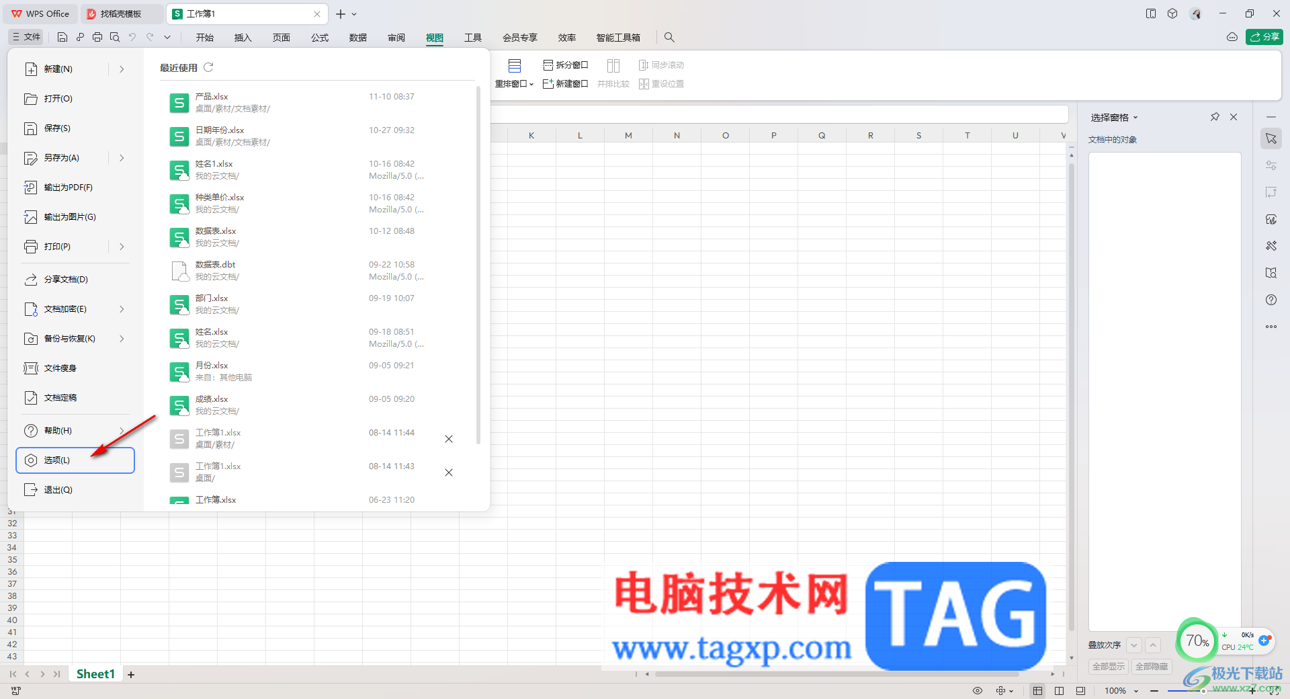Screen dimensions: 1290x699
Task: Open the new tab dropdown arrow
Action: pos(354,14)
